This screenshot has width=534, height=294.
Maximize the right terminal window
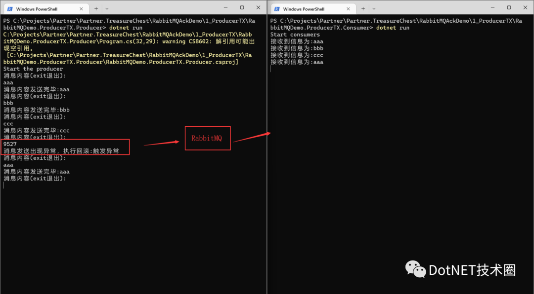(509, 7)
